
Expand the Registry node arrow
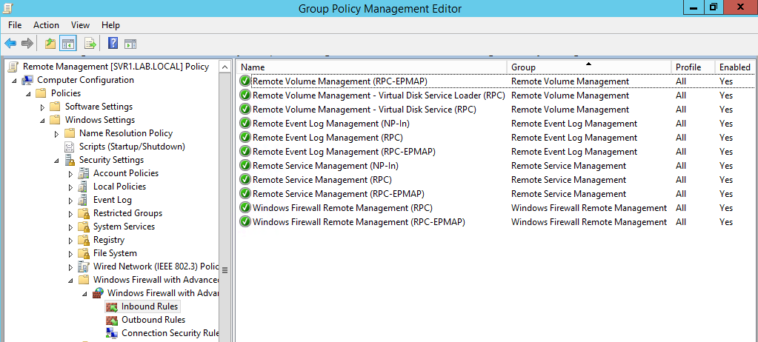71,240
